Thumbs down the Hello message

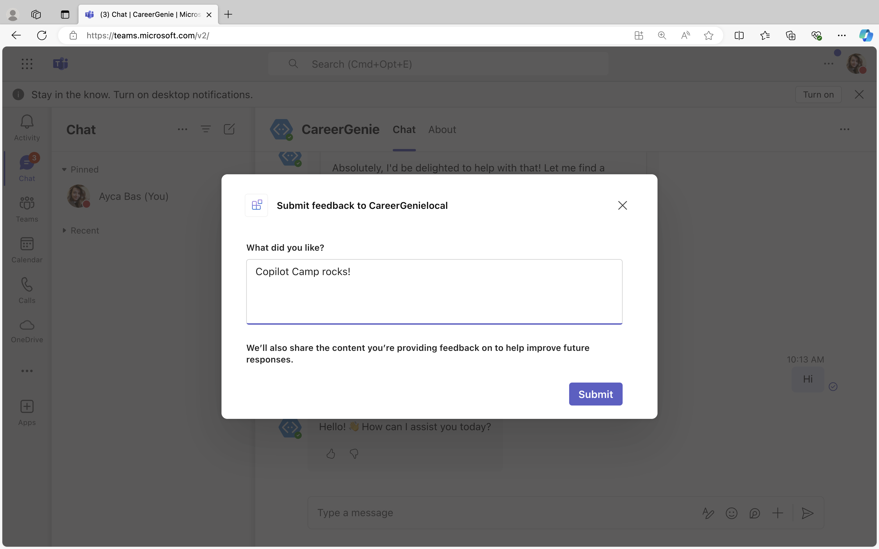click(354, 454)
